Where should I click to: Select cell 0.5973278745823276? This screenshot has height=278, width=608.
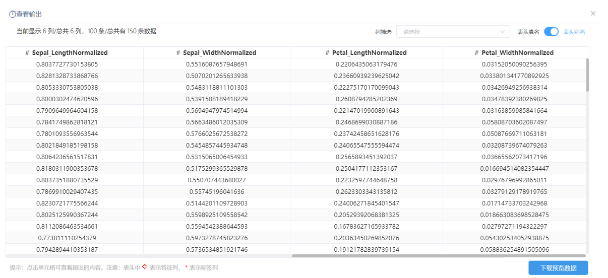coord(217,238)
